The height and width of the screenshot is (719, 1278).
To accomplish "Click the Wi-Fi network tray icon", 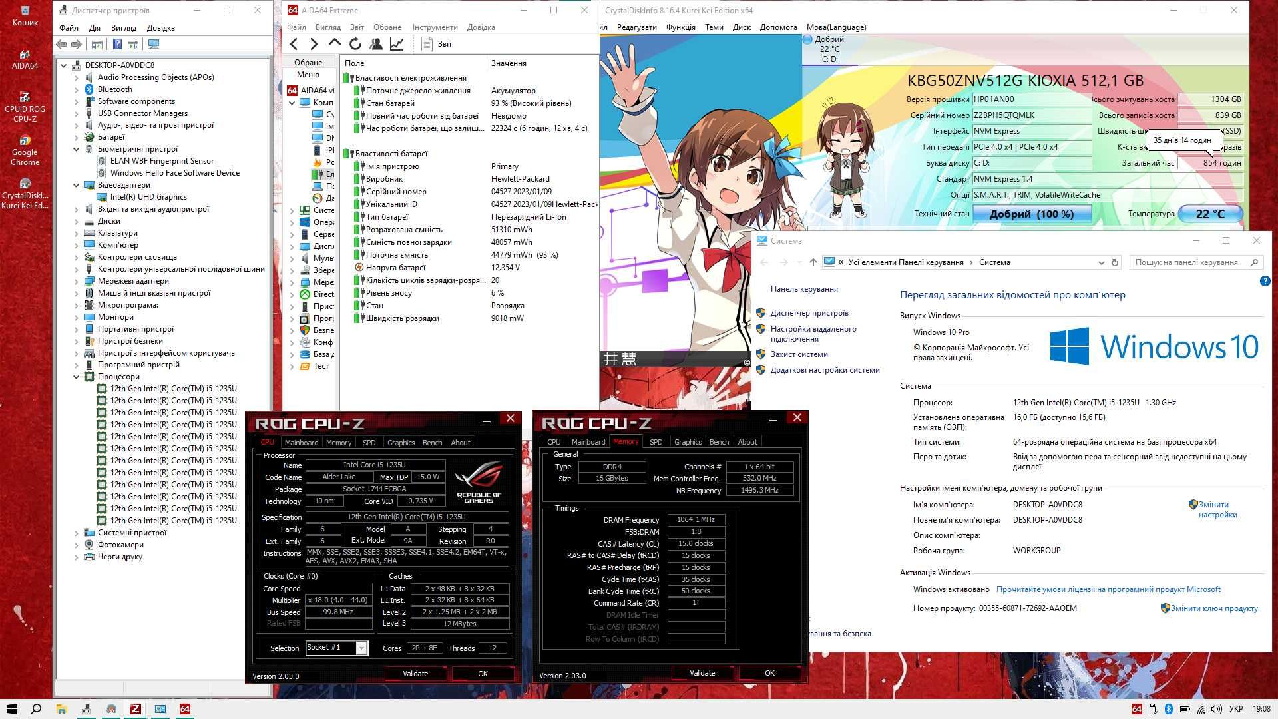I will pyautogui.click(x=1201, y=709).
